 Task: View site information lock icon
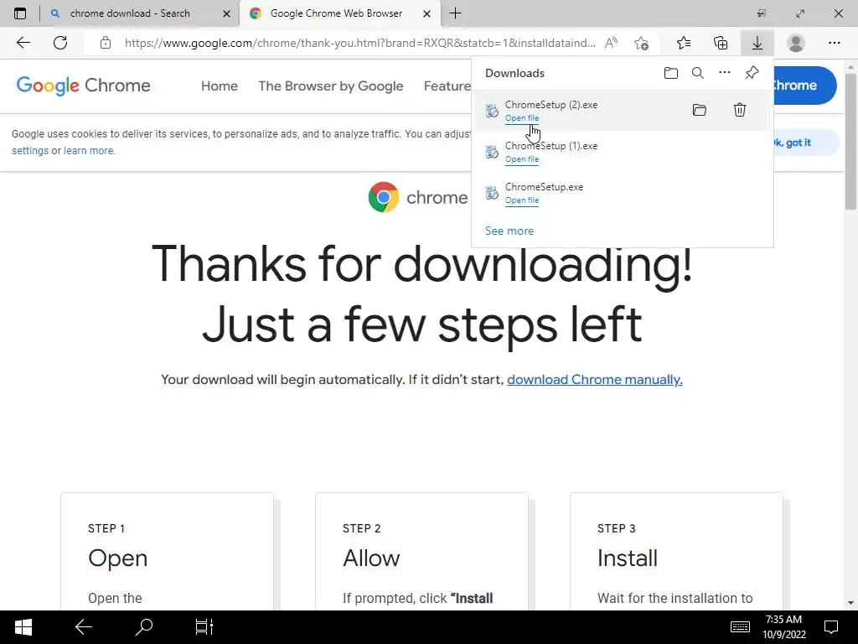coord(106,43)
